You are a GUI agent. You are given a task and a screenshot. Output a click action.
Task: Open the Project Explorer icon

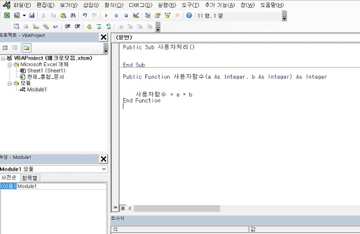click(x=148, y=15)
